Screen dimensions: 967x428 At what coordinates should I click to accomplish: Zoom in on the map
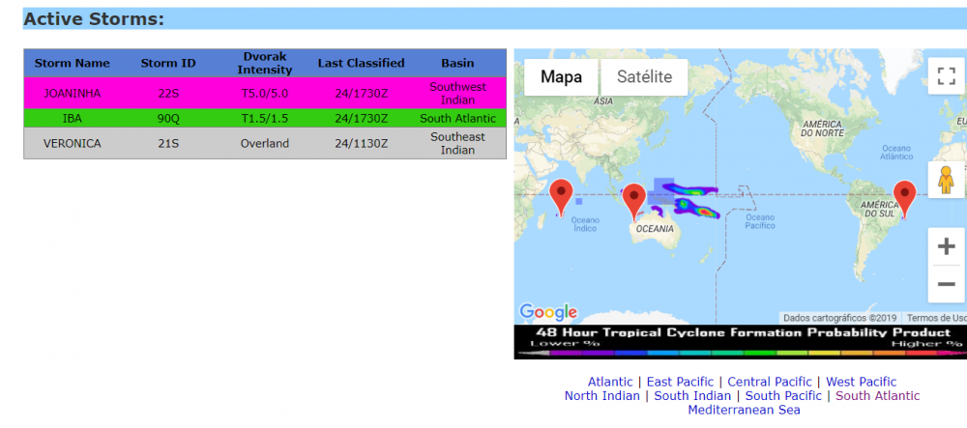(946, 246)
